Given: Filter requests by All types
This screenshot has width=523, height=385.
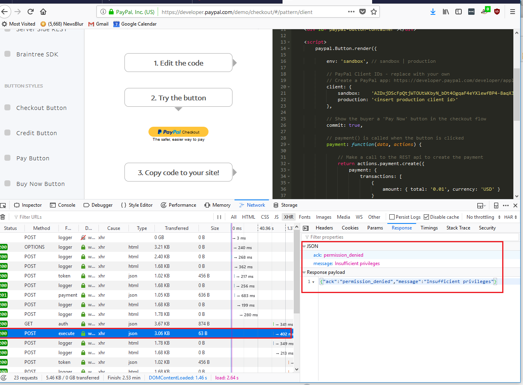Looking at the screenshot, I should coord(234,217).
